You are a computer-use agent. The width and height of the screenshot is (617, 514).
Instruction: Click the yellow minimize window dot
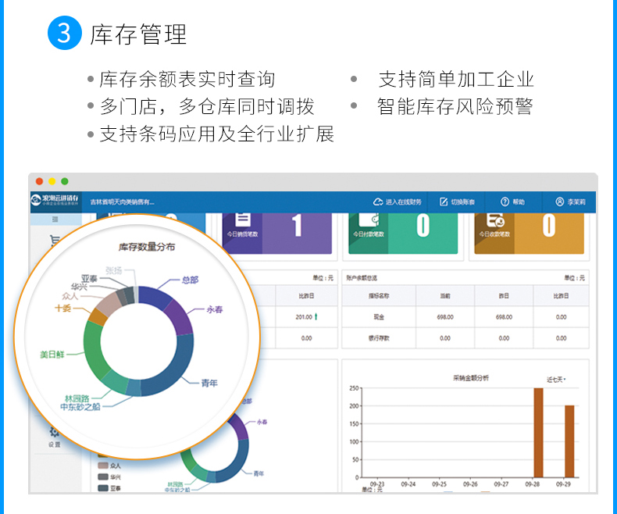tap(52, 181)
